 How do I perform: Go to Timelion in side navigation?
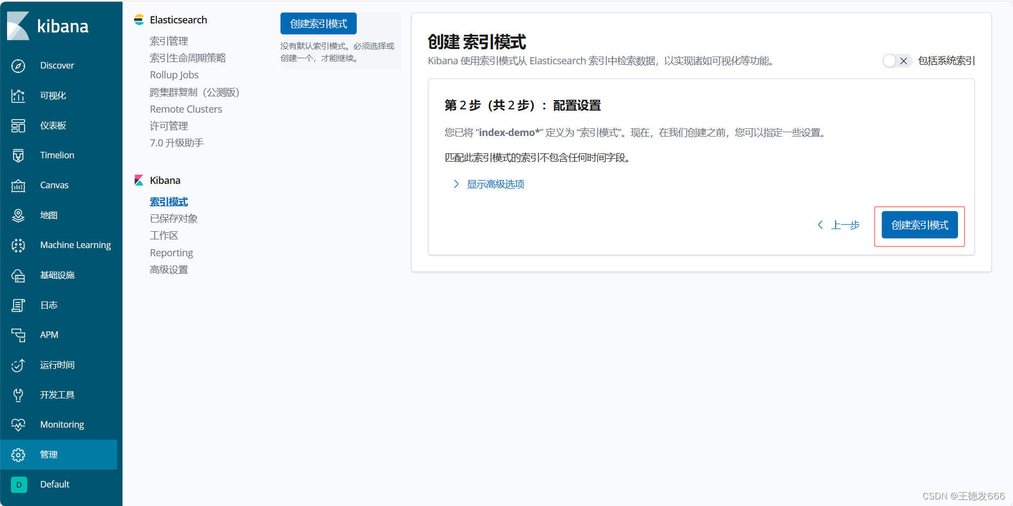57,155
